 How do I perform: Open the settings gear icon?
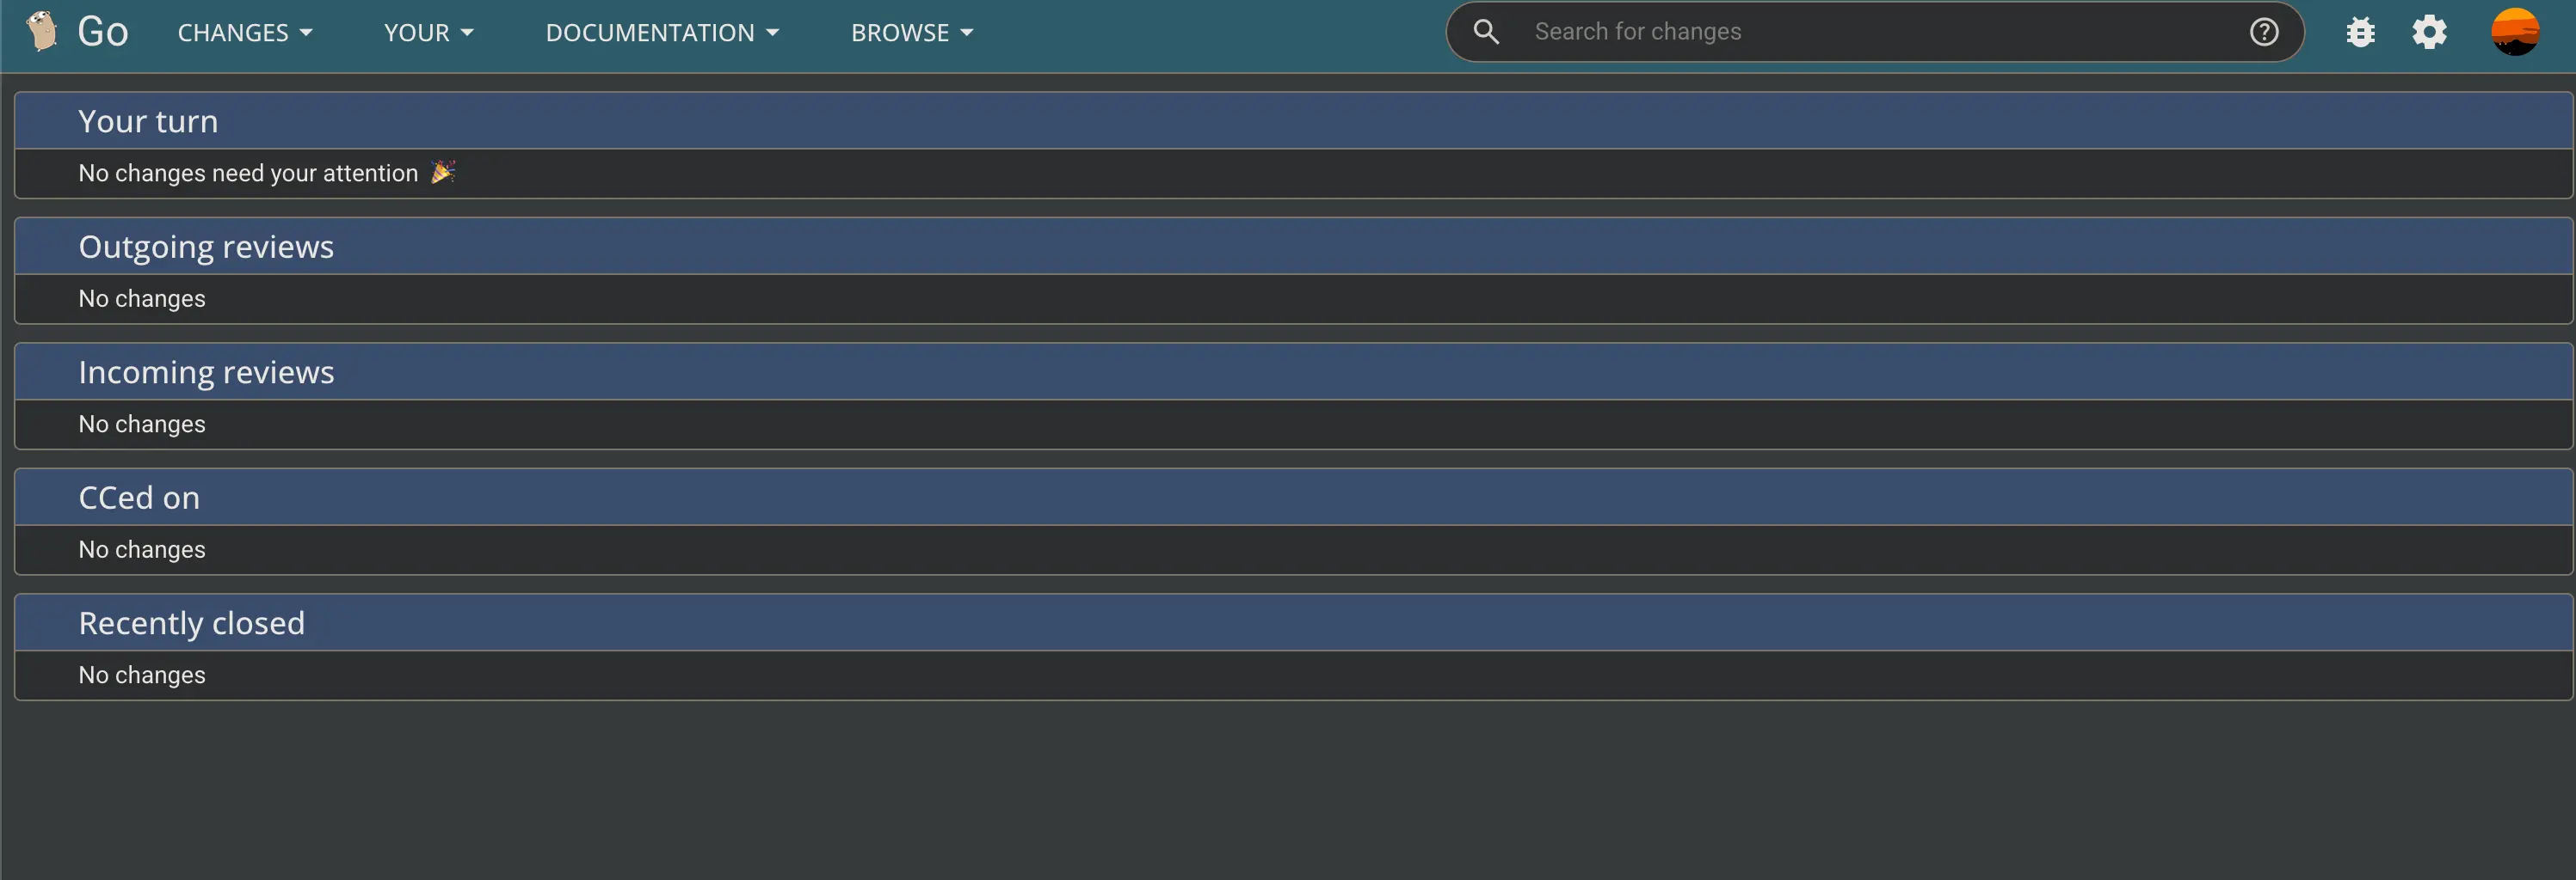pyautogui.click(x=2430, y=31)
